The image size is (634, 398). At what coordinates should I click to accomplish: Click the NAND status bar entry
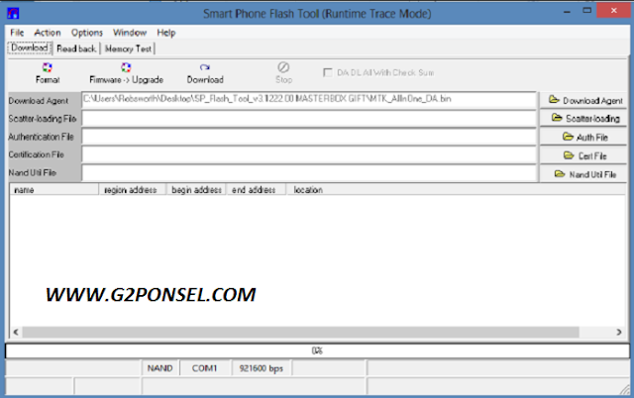pos(160,368)
